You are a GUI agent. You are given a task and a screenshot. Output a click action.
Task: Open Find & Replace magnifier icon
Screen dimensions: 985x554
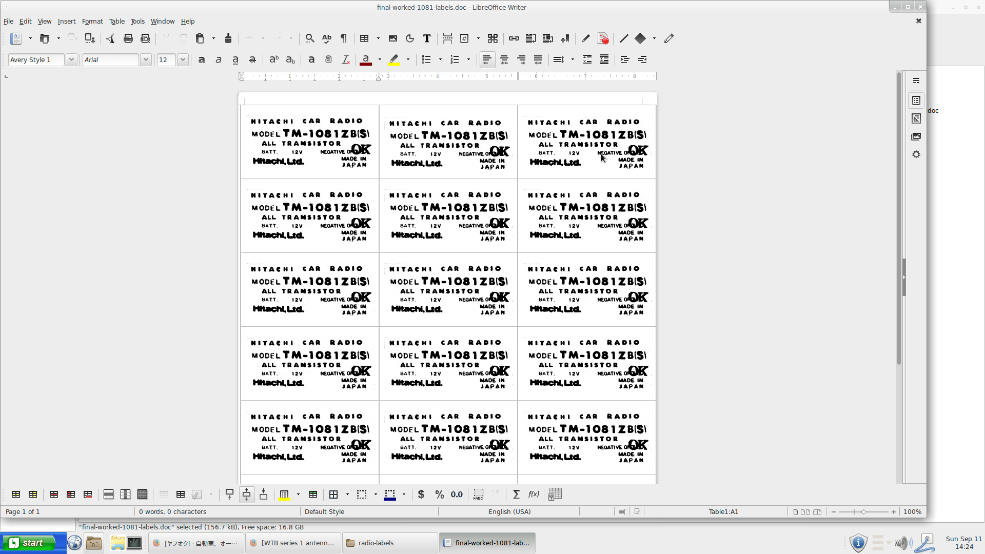310,38
